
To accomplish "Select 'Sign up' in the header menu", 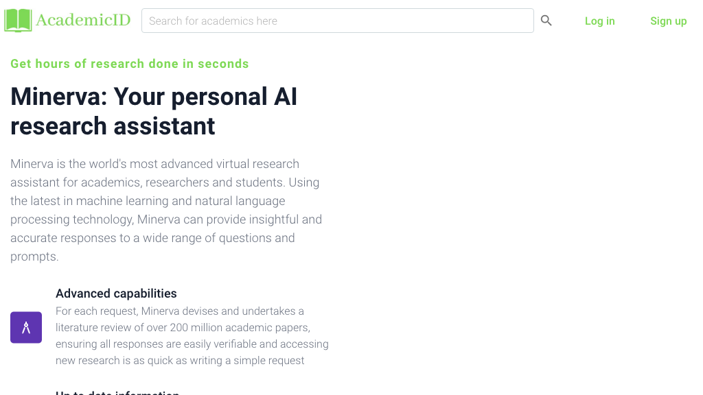I will click(x=668, y=21).
